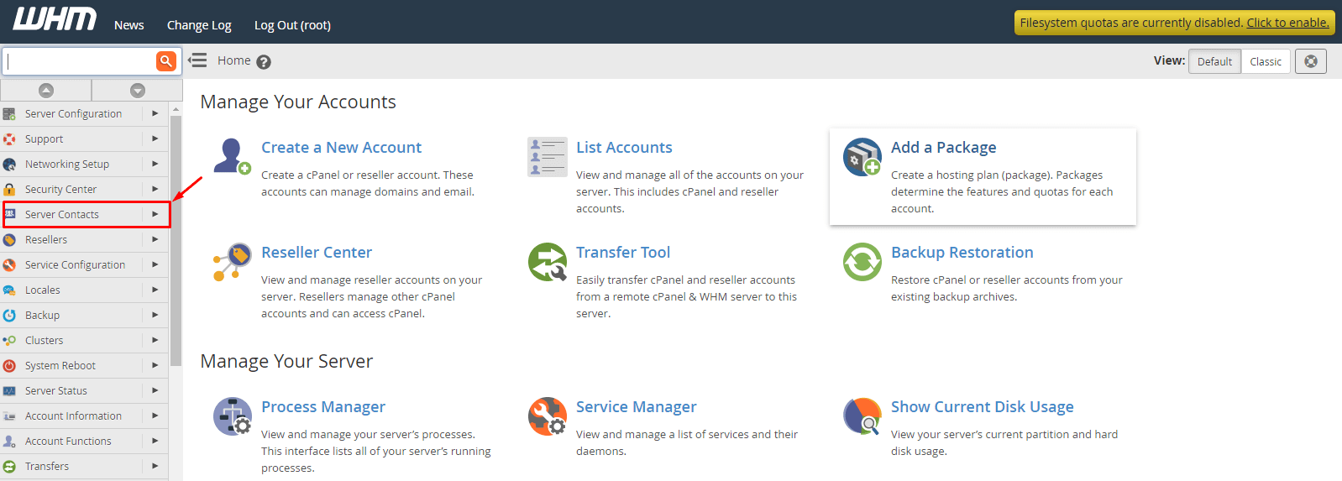
Task: Click the System Reboot power icon
Action: [x=9, y=365]
